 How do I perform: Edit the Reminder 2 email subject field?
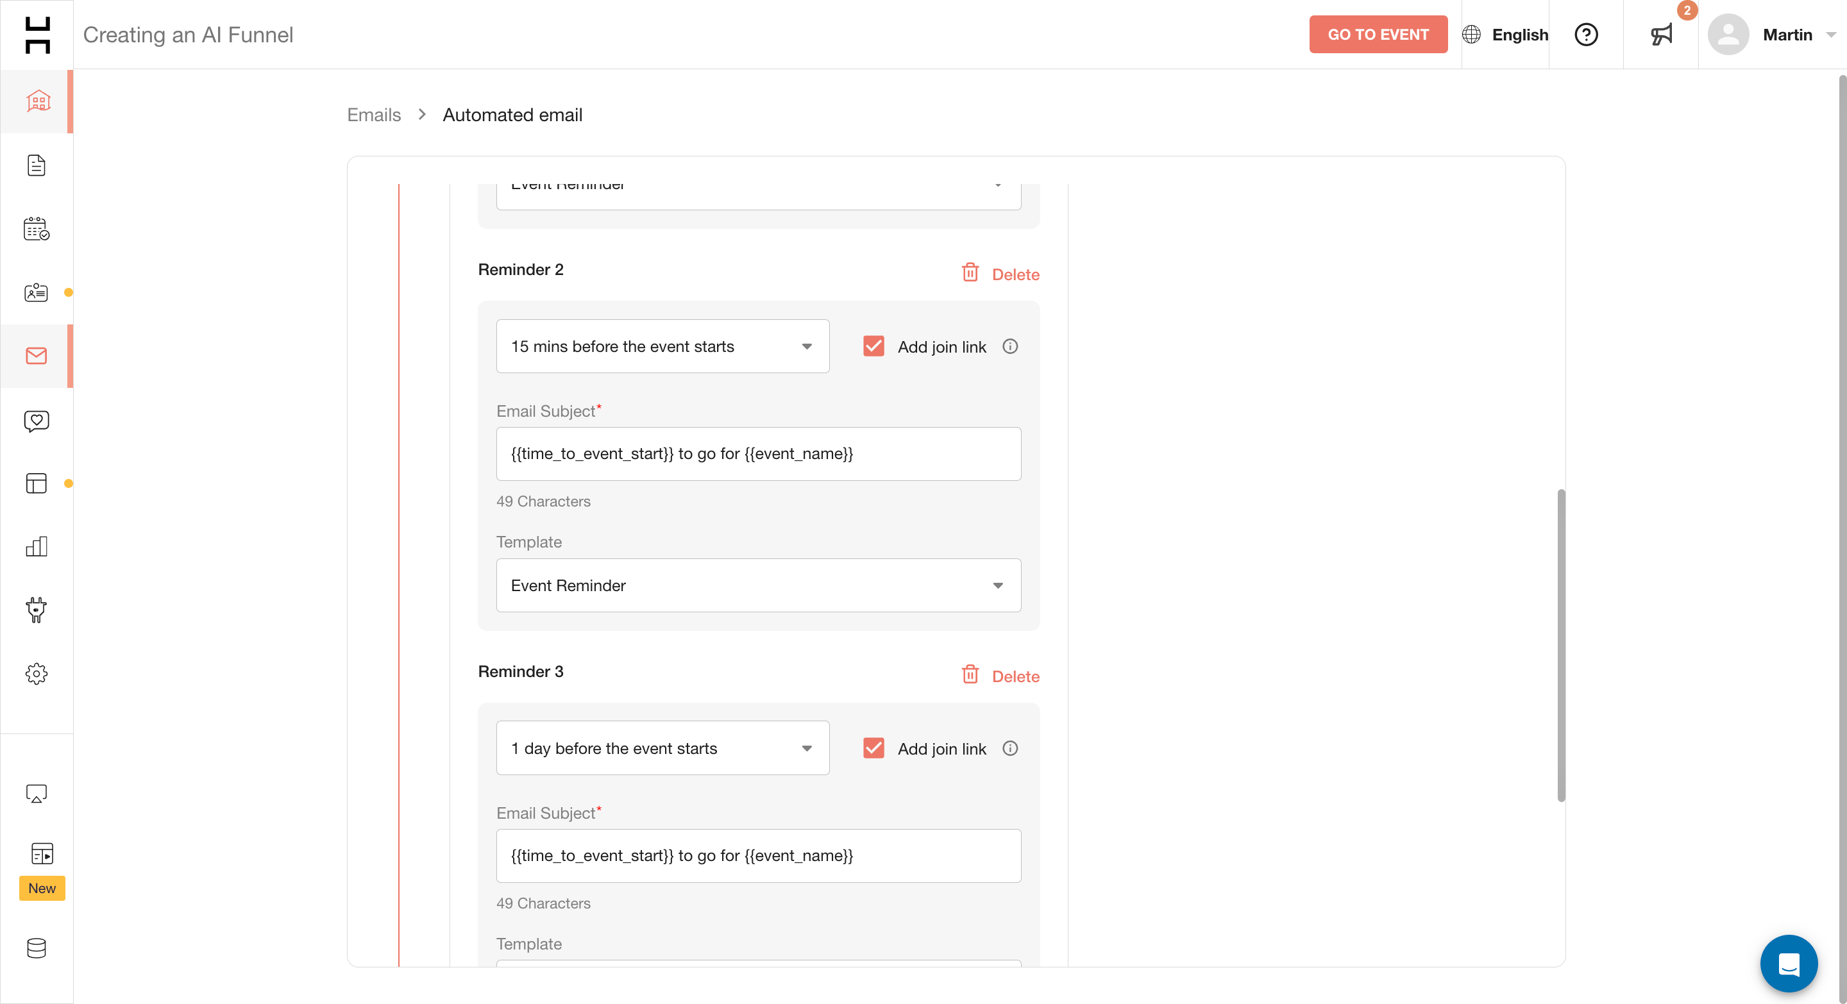(759, 455)
